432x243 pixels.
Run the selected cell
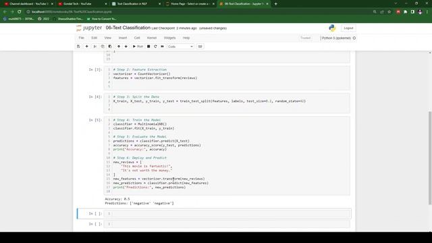138,47
